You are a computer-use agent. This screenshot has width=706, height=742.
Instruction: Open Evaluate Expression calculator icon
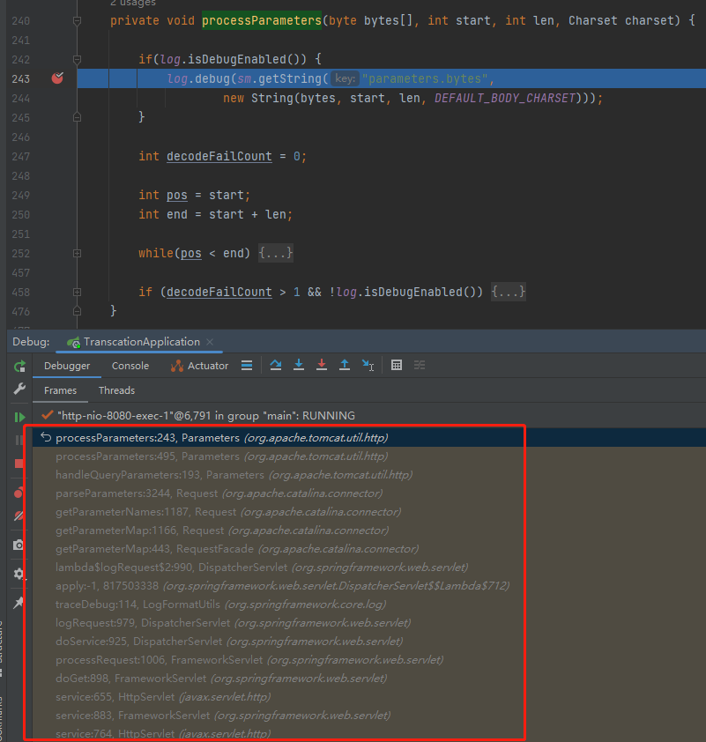point(397,365)
